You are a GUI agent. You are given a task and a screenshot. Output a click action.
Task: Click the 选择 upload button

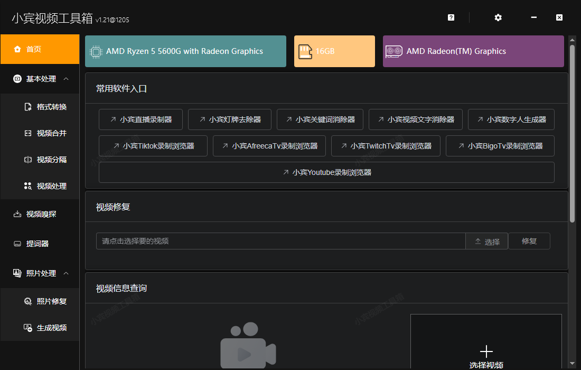click(x=486, y=241)
